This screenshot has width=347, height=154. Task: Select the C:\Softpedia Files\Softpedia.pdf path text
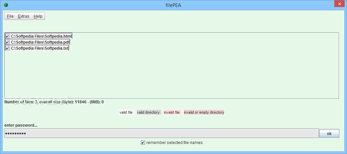[x=40, y=42]
